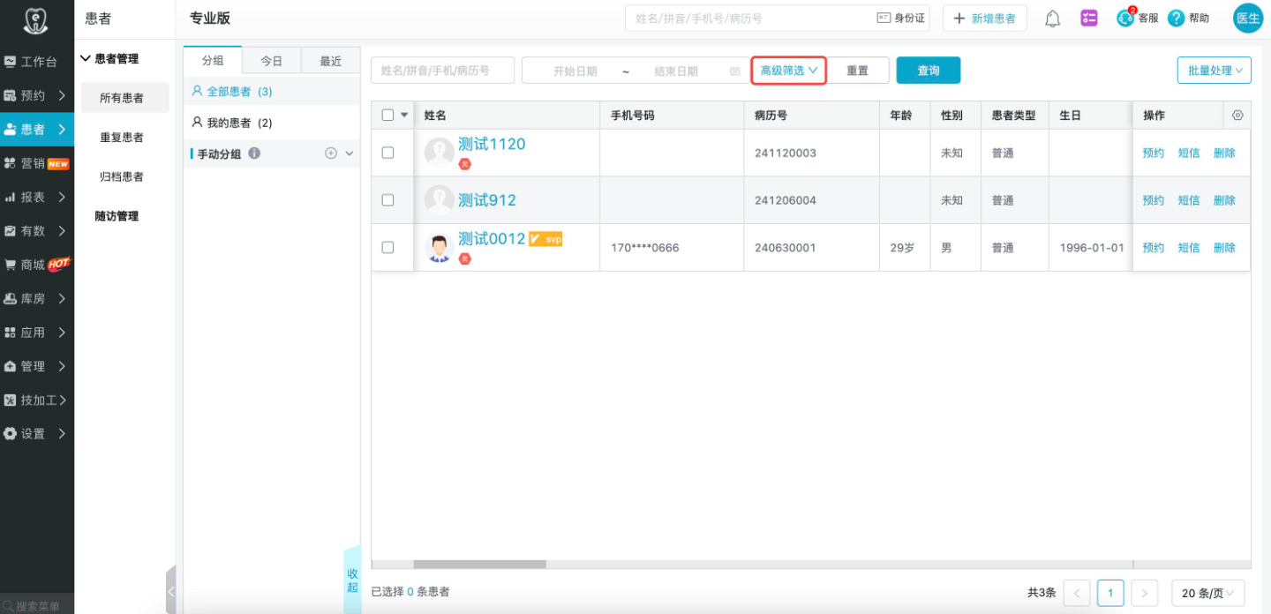Click the info icon beside 手动分组
The width and height of the screenshot is (1271, 614).
(254, 153)
